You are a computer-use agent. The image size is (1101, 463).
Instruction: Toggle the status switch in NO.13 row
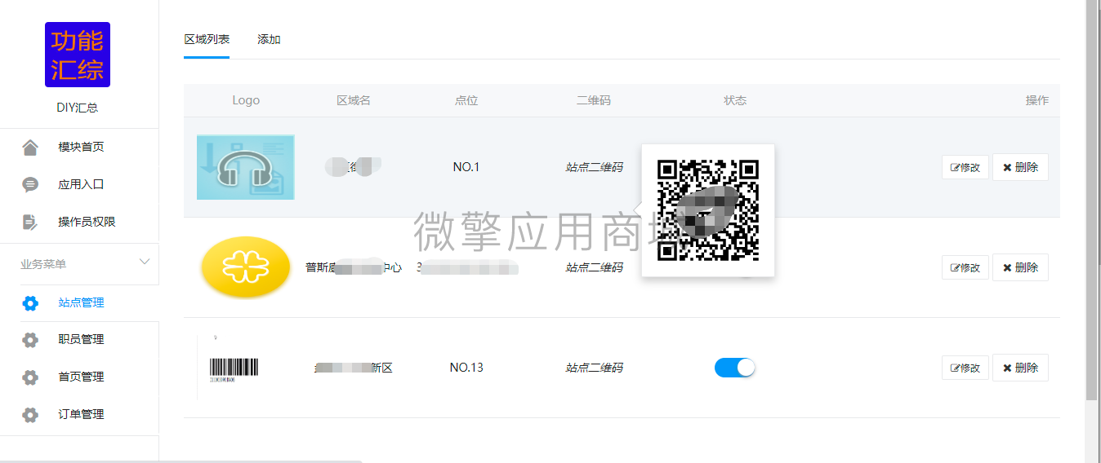point(735,368)
